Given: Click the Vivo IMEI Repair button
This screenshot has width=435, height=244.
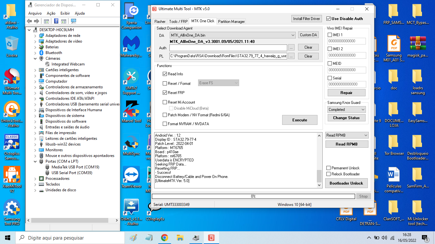Looking at the screenshot, I should 346,93.
